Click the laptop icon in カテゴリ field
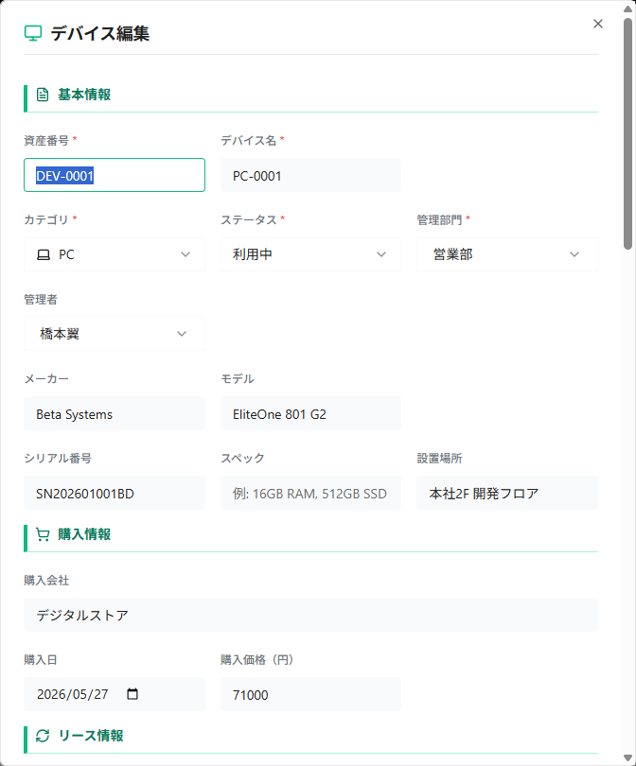The width and height of the screenshot is (636, 766). pos(44,255)
